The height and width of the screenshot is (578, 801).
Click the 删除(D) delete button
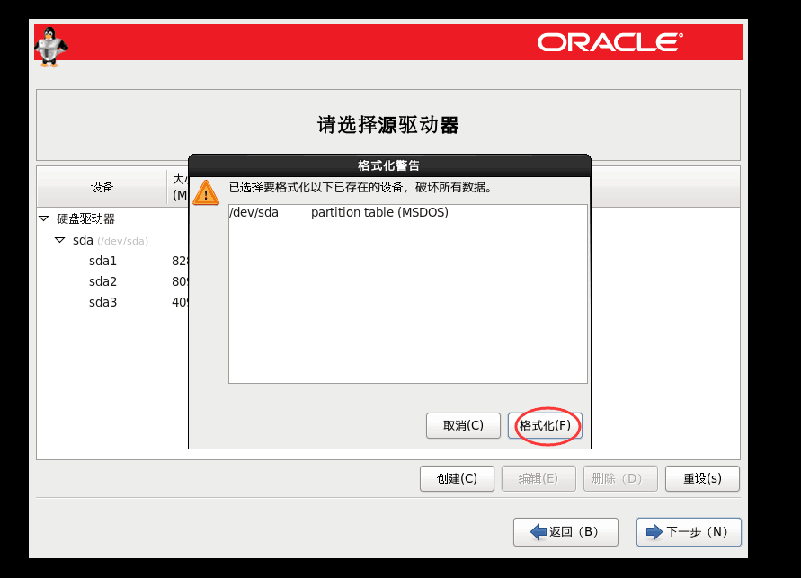pos(619,479)
